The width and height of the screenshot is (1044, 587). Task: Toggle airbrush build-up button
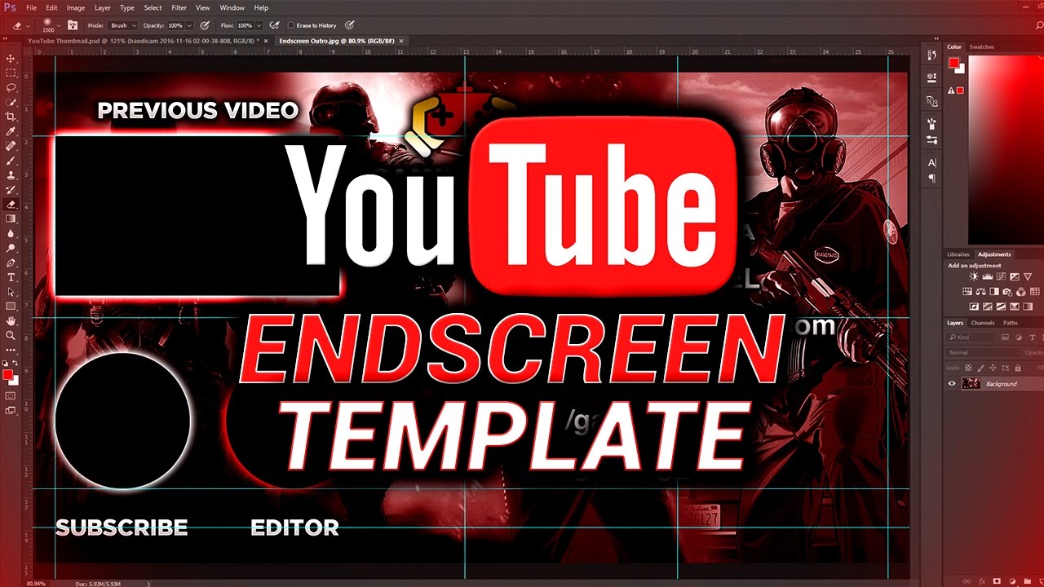(x=274, y=25)
